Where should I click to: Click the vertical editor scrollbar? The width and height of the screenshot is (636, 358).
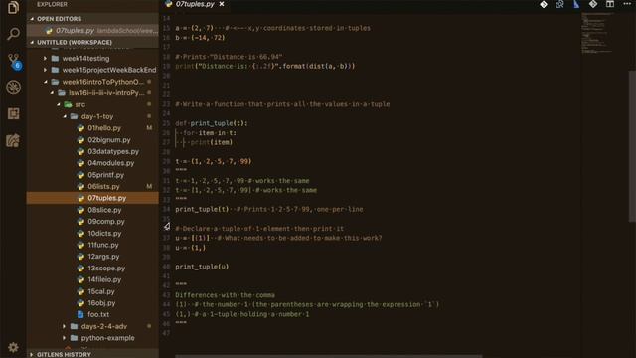[632, 146]
